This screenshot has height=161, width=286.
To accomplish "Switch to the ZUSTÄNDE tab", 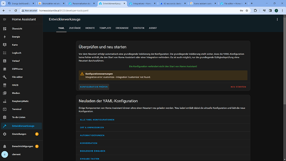I will pyautogui.click(x=75, y=28).
